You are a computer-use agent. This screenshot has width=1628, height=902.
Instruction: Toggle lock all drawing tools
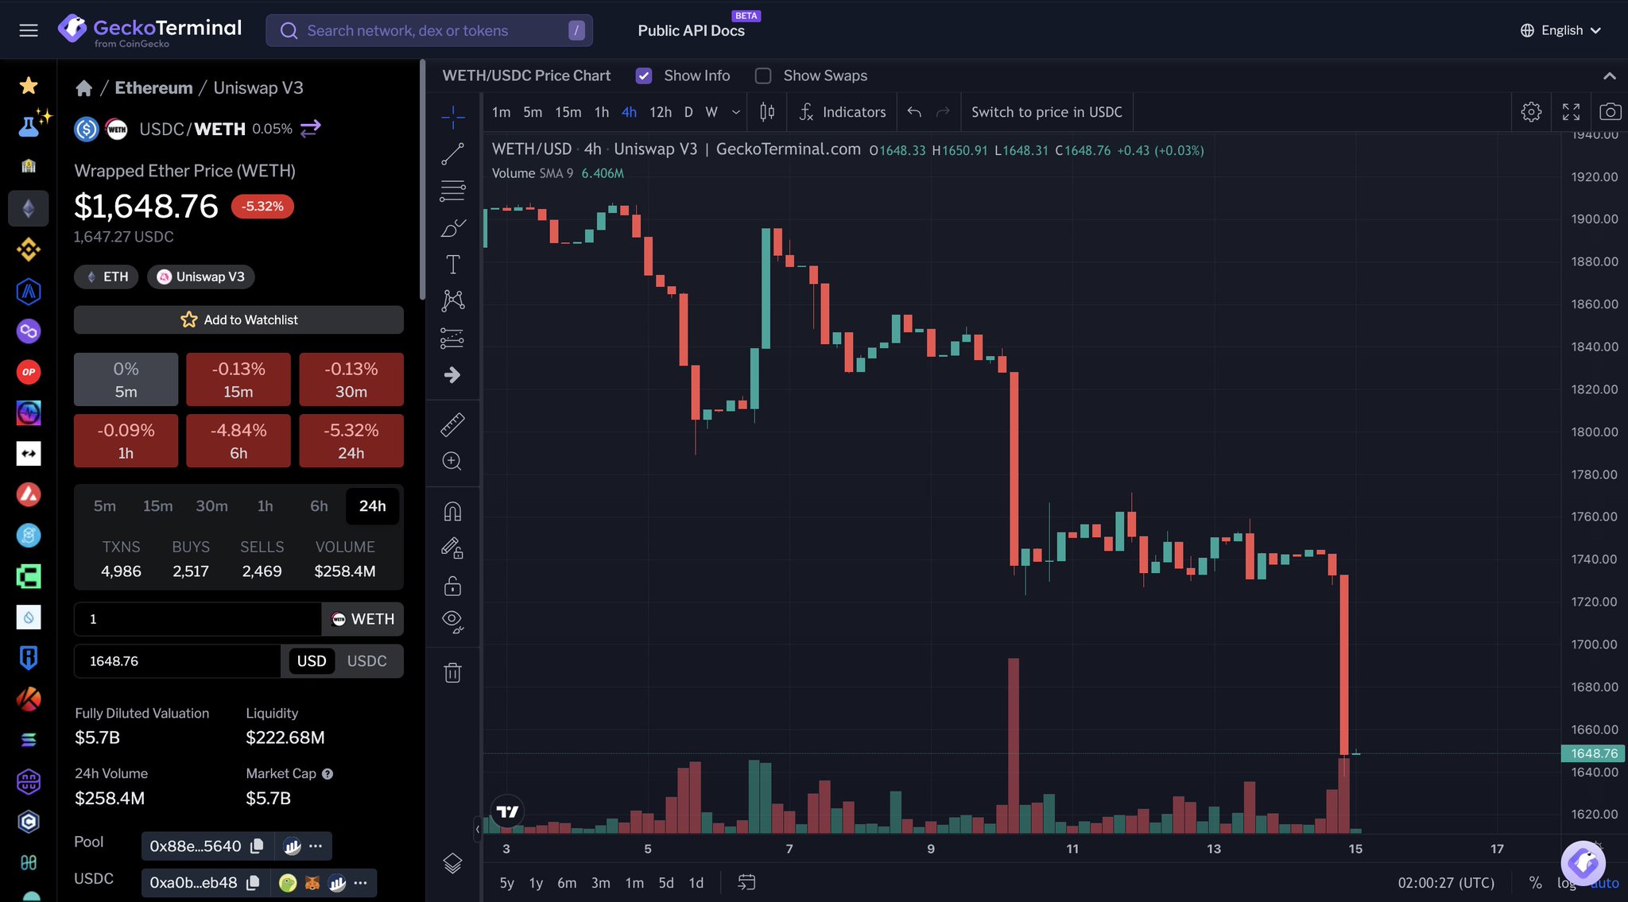coord(452,586)
